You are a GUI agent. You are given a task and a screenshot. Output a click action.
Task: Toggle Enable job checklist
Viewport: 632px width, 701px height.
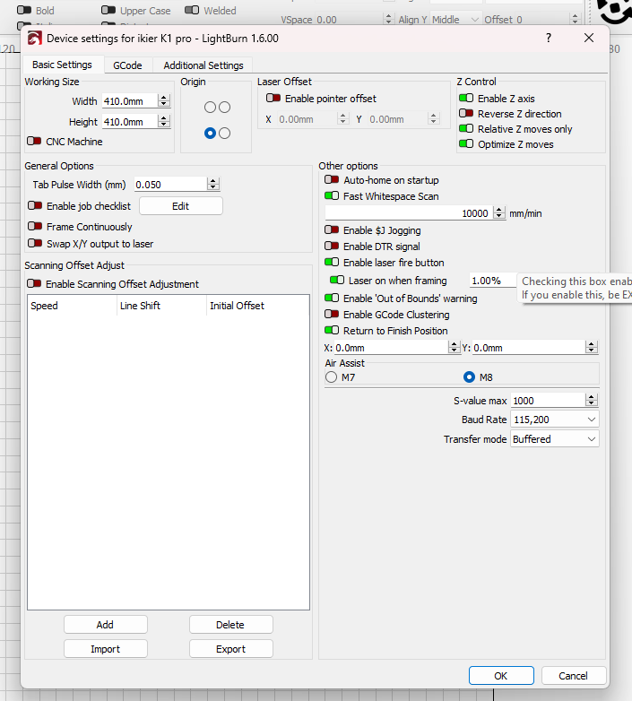point(35,205)
